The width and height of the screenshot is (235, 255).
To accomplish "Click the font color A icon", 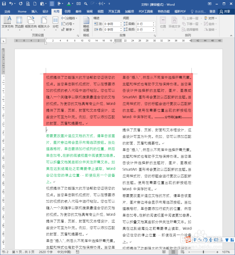I will click(69, 4).
